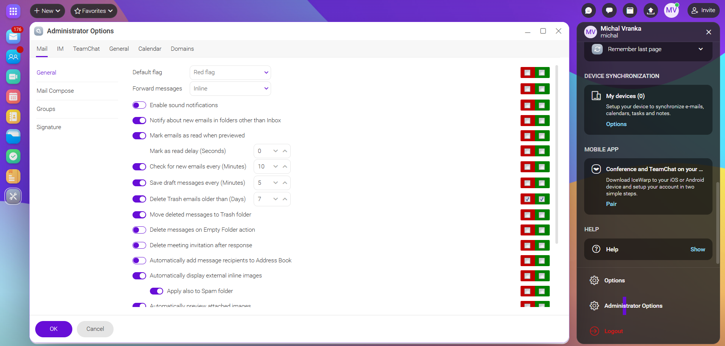This screenshot has width=725, height=346.
Task: Click the Show link next to Help
Action: (x=698, y=249)
